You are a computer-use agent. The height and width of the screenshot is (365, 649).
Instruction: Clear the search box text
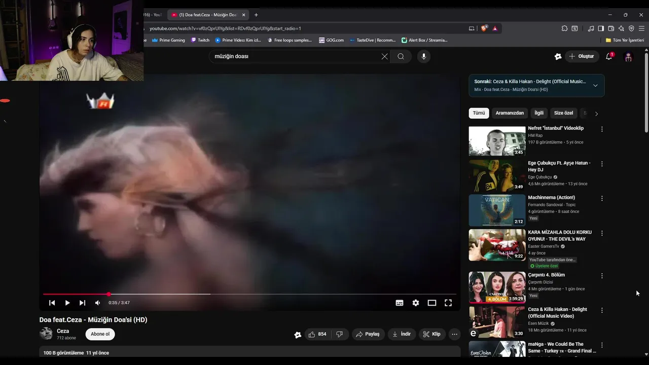[384, 56]
